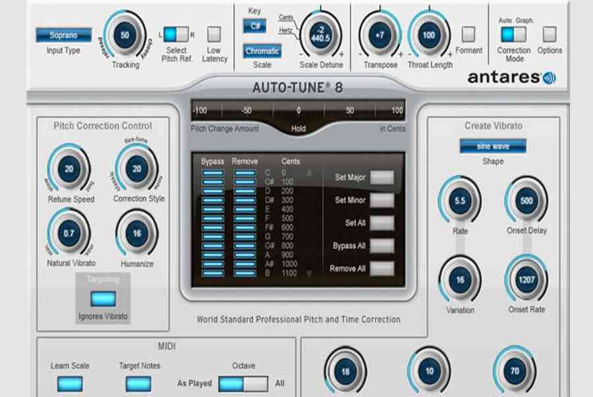Click the Set Major button
Image resolution: width=593 pixels, height=397 pixels.
(382, 177)
